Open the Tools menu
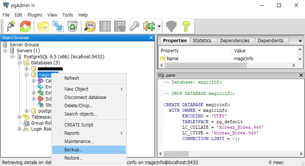The height and width of the screenshot is (166, 305). point(68,15)
